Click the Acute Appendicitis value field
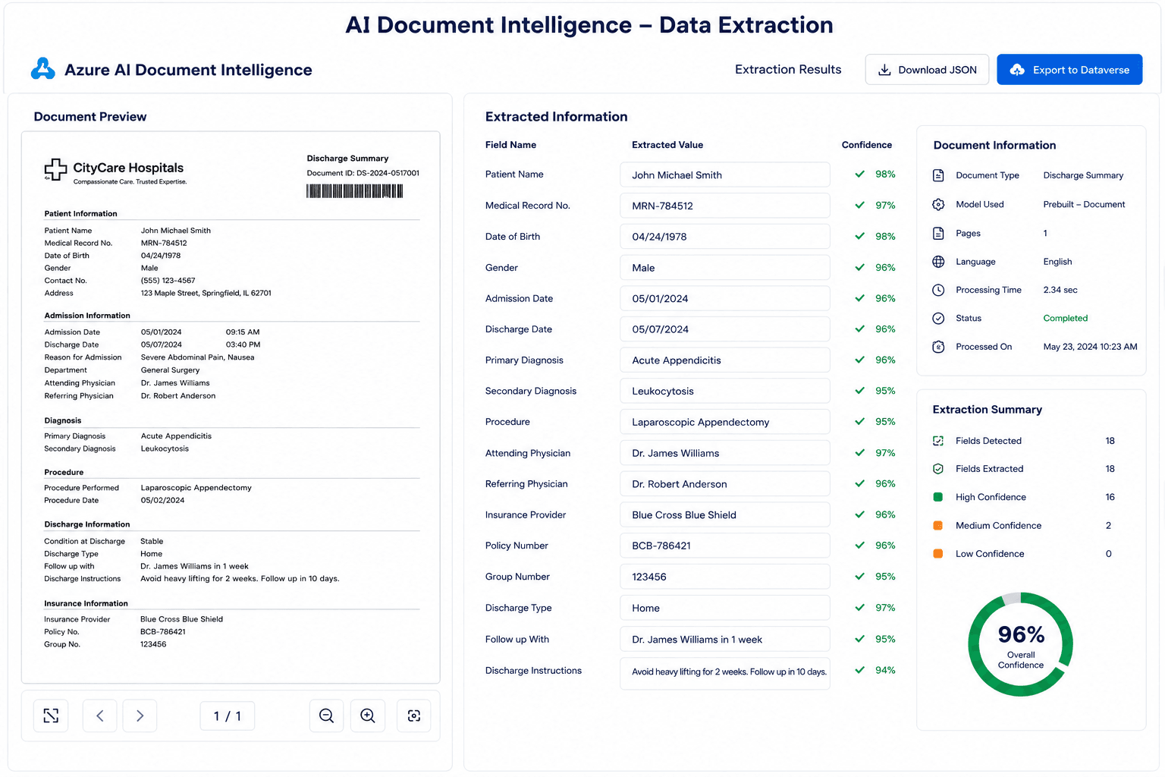Viewport: 1165px width, 777px height. [725, 360]
